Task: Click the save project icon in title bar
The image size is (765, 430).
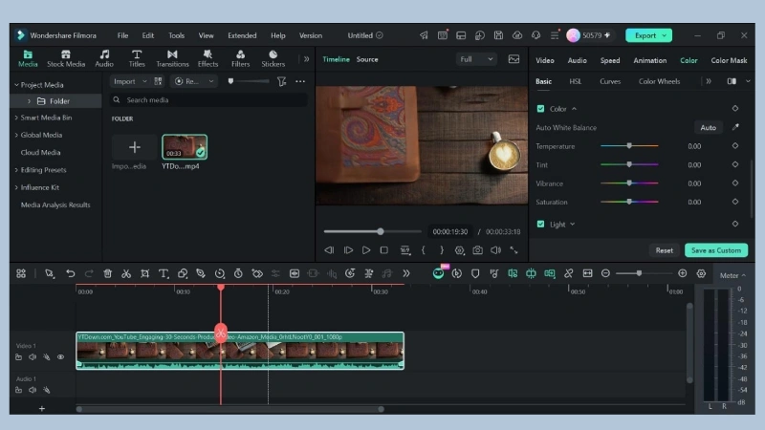Action: point(498,35)
